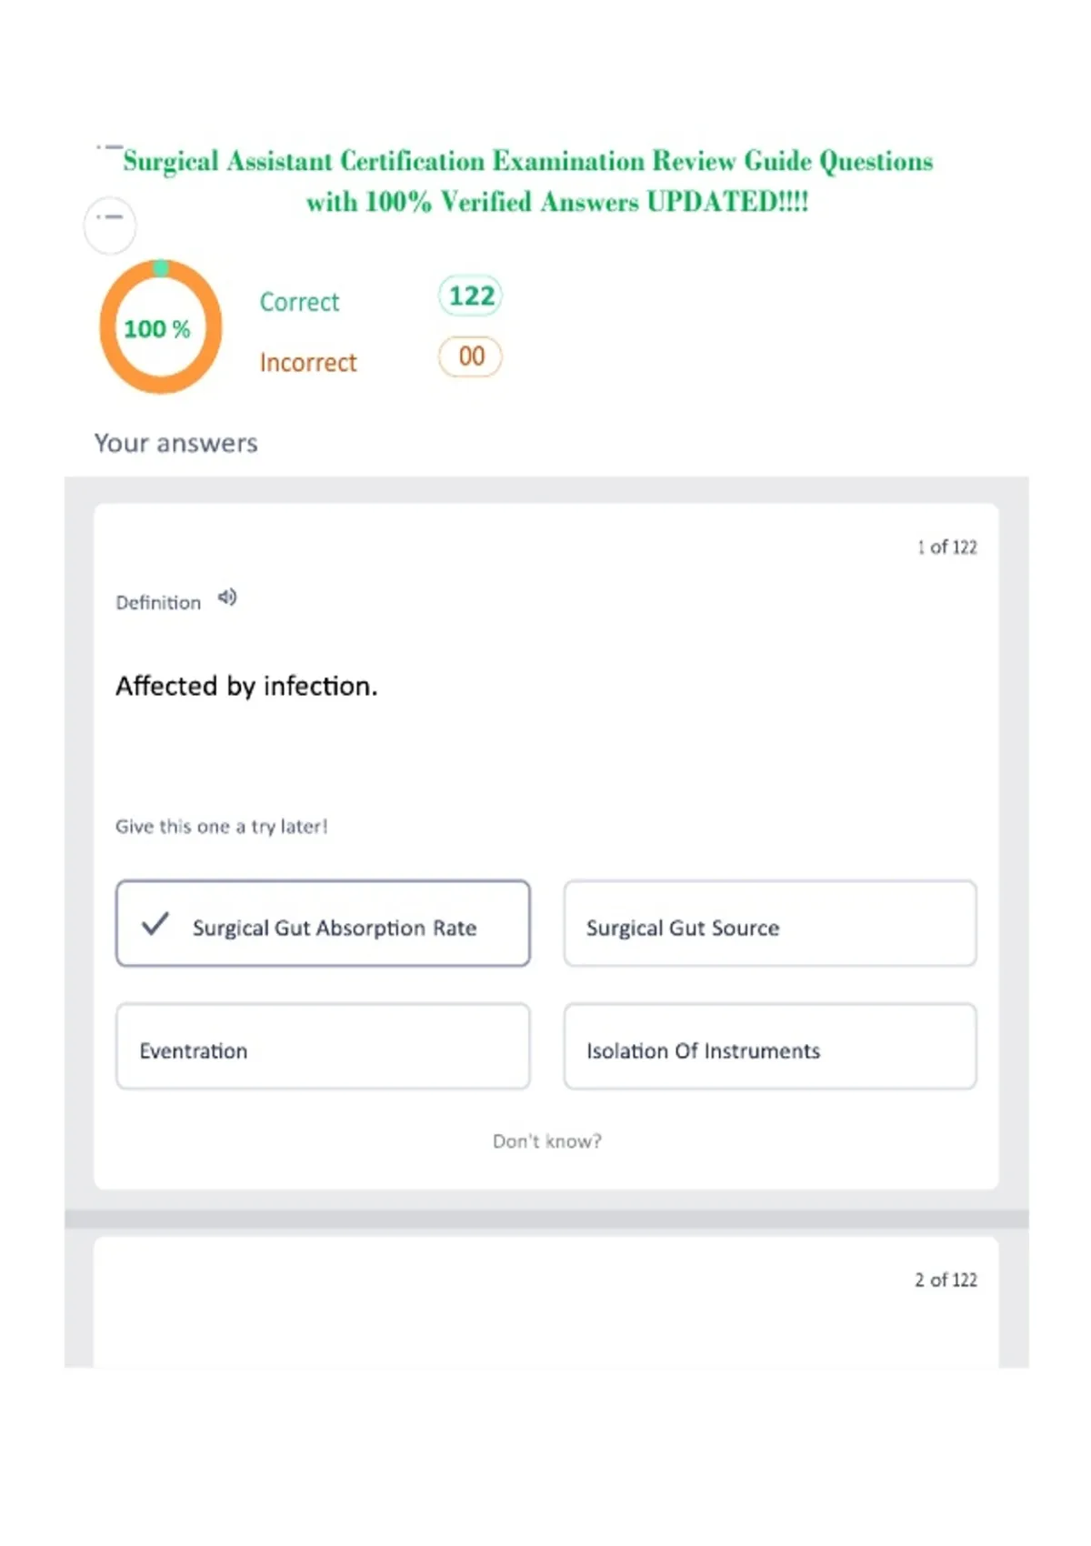The width and height of the screenshot is (1091, 1546).
Task: Click the 100 % score ring
Action: [x=161, y=326]
